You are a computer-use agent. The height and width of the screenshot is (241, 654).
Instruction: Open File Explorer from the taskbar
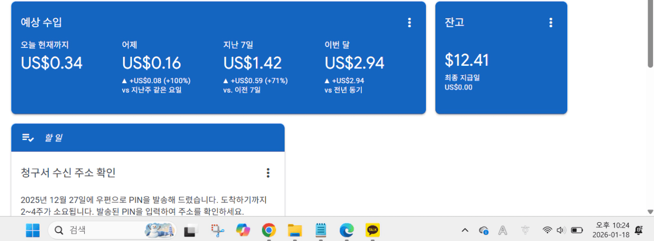tap(295, 230)
